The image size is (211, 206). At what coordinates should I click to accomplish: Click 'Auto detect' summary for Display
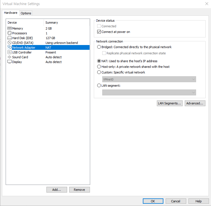[54, 62]
